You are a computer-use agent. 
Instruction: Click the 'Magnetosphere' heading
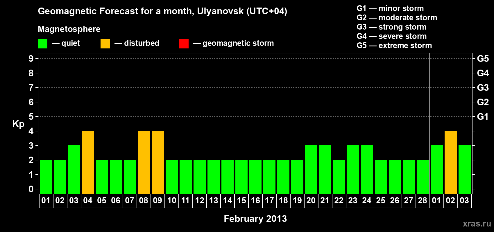tap(69, 29)
